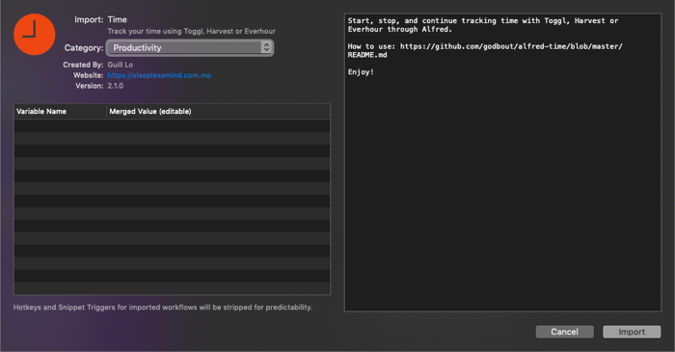
Task: Click the category dropdown stepper arrows
Action: point(266,47)
